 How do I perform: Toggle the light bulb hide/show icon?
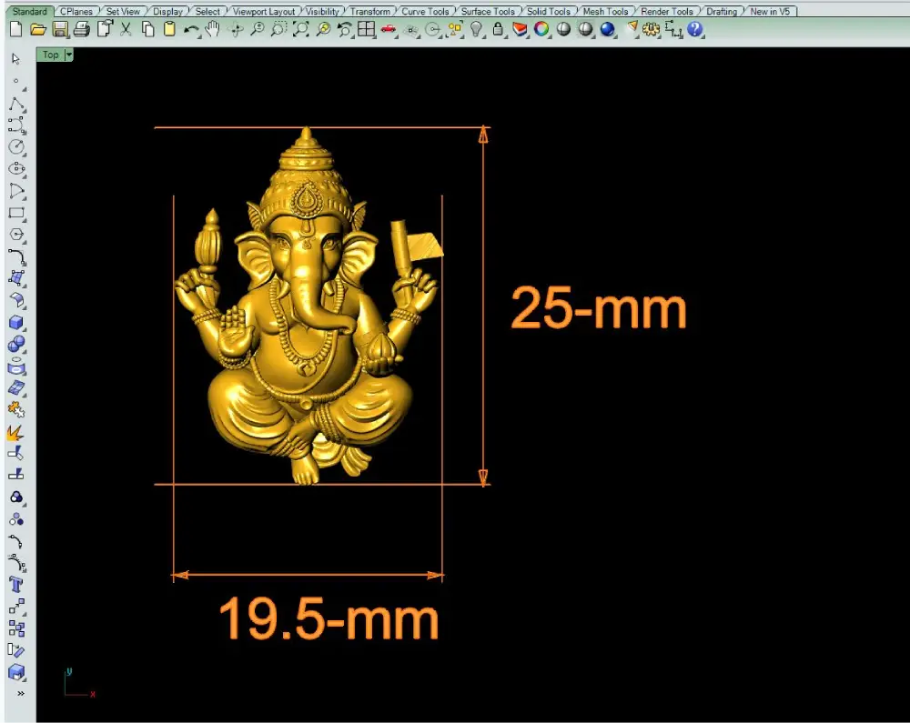coord(476,29)
